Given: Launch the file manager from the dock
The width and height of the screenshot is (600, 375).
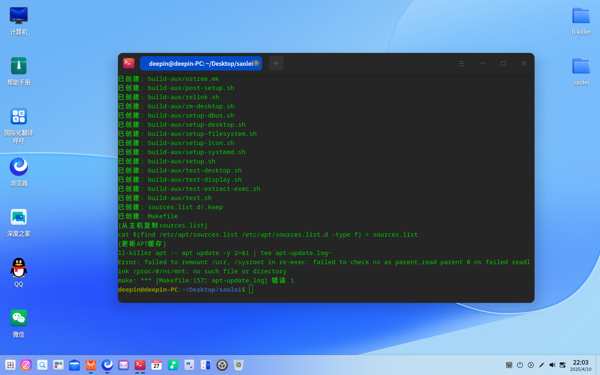Looking at the screenshot, I should [75, 365].
